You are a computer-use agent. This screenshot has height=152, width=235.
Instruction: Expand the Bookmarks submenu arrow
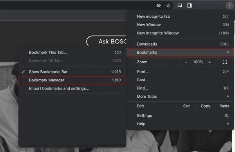click(228, 52)
